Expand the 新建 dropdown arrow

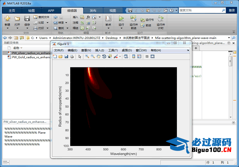[x=7, y=28]
